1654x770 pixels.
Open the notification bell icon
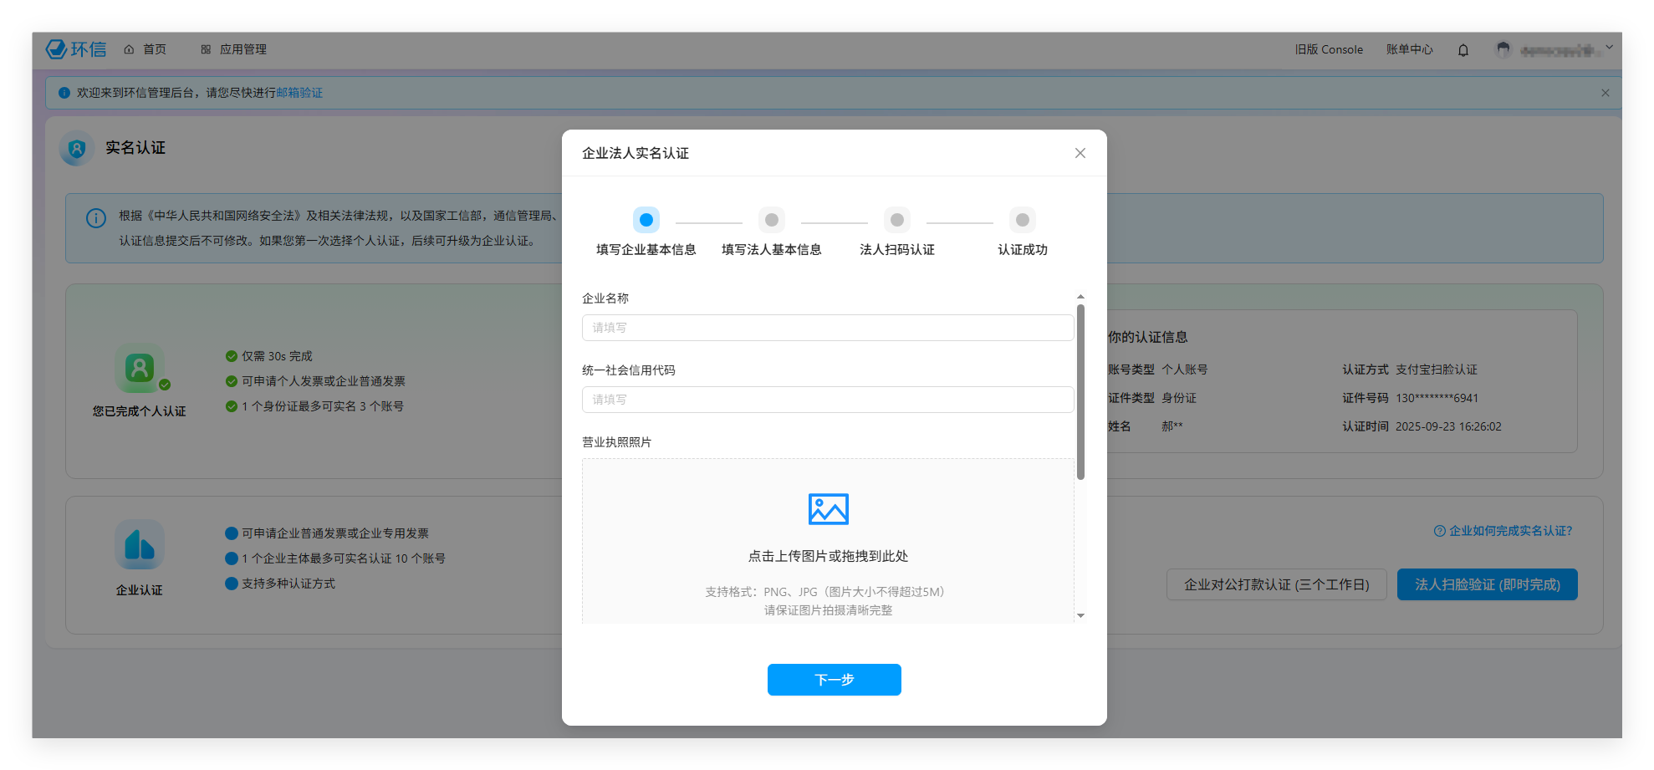click(x=1463, y=50)
